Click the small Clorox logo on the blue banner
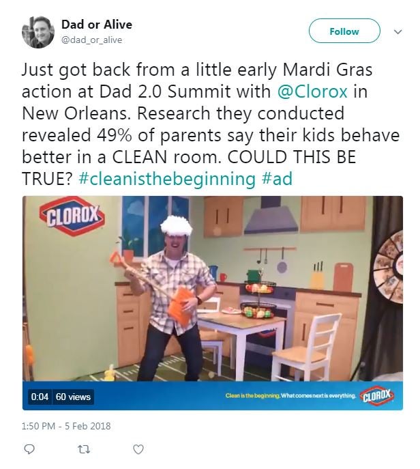420x469 pixels. tap(376, 396)
